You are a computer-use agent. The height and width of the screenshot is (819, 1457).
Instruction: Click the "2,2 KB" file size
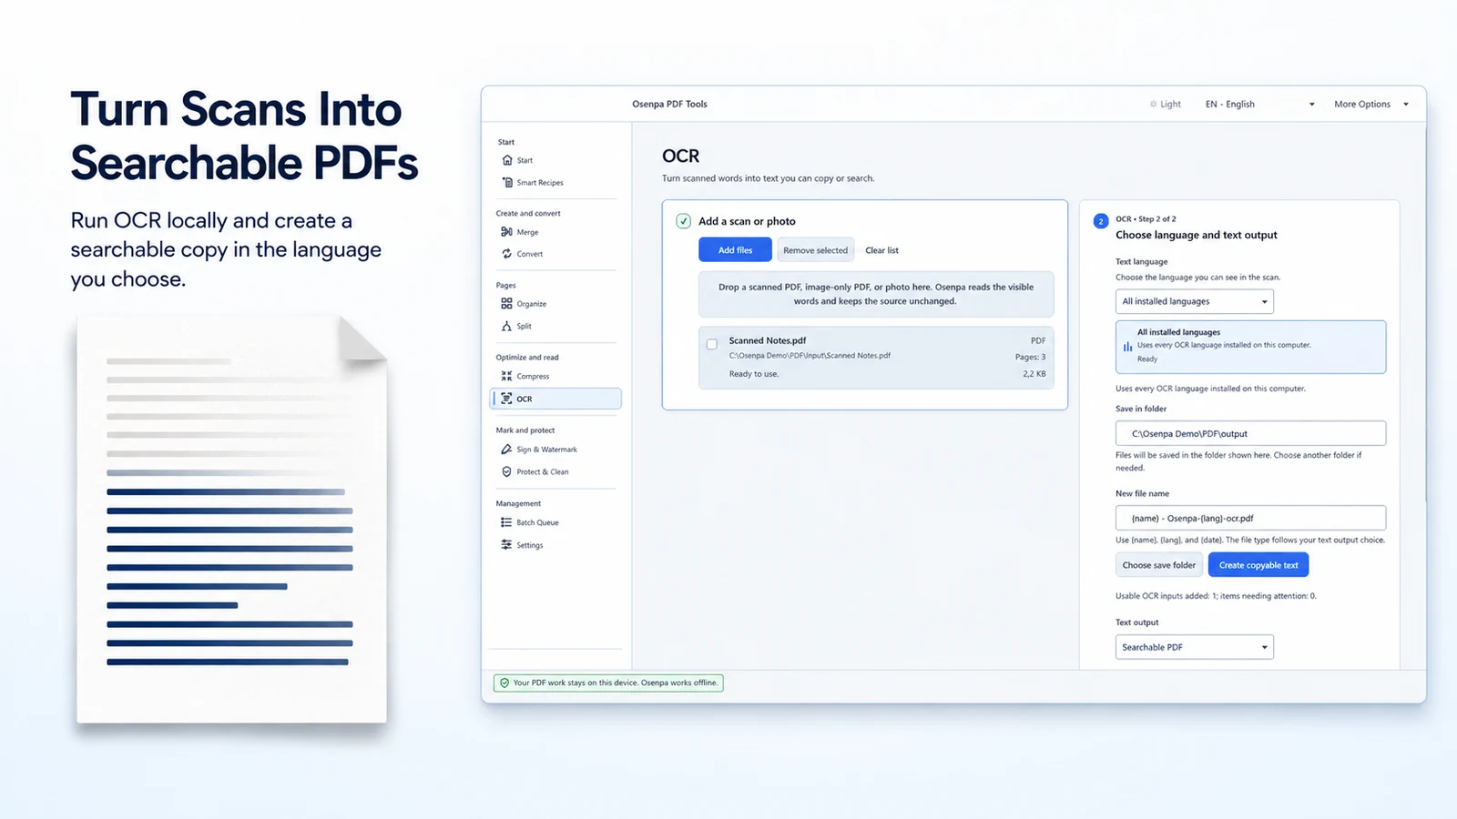click(1034, 374)
